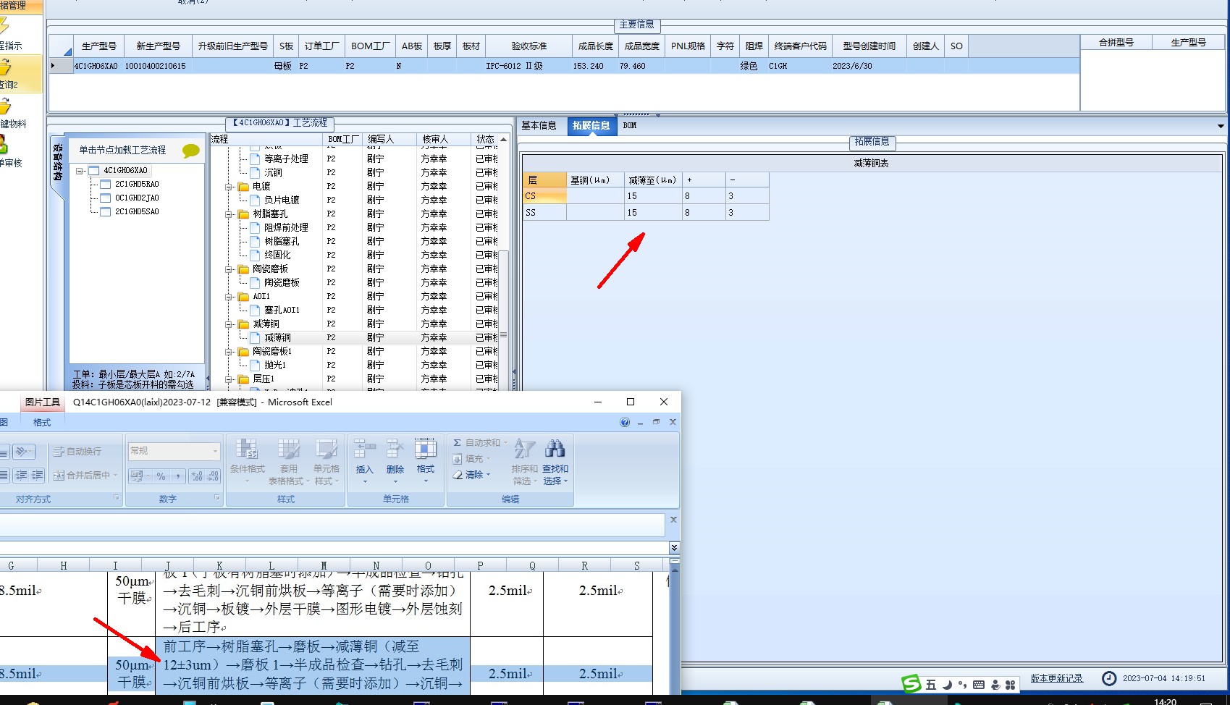Collapse the 树脂塞孔 folder node
Image resolution: width=1230 pixels, height=705 pixels.
229,214
